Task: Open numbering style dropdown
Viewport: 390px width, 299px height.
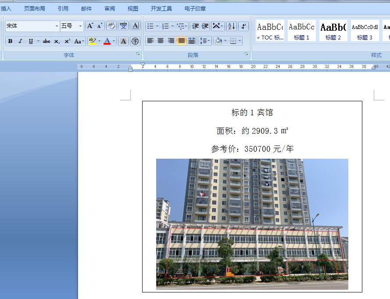Action: (x=172, y=26)
